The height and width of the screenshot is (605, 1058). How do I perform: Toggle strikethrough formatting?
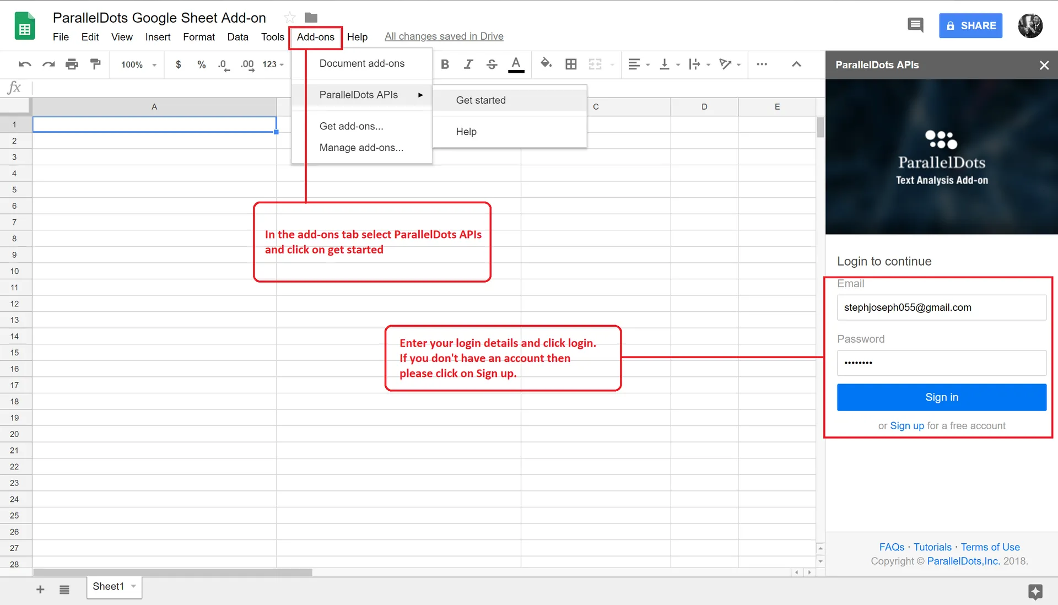coord(492,64)
